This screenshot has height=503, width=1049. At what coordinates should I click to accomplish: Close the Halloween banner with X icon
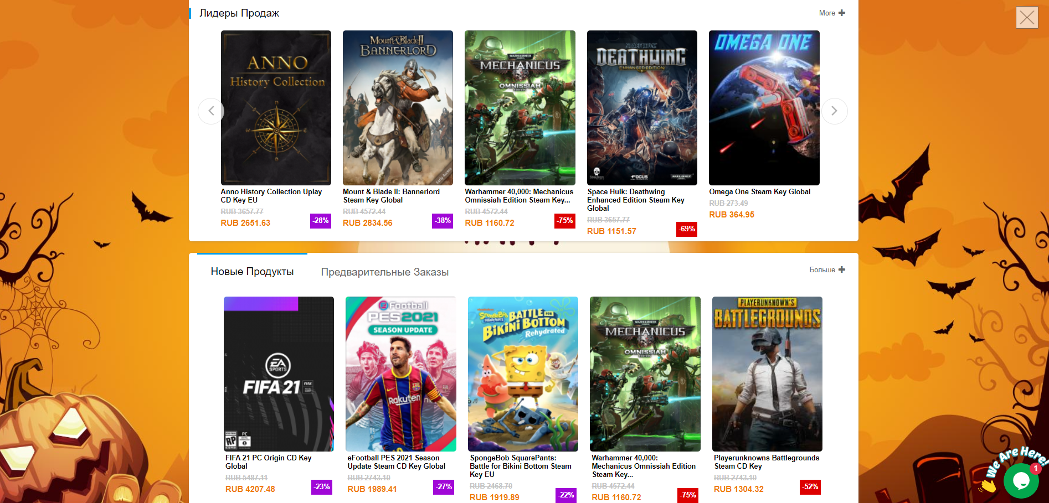point(1027,17)
